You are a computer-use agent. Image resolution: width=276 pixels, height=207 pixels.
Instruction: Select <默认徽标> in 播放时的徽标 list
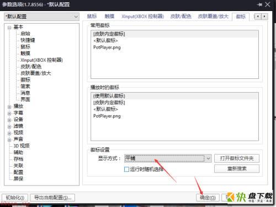point(105,109)
